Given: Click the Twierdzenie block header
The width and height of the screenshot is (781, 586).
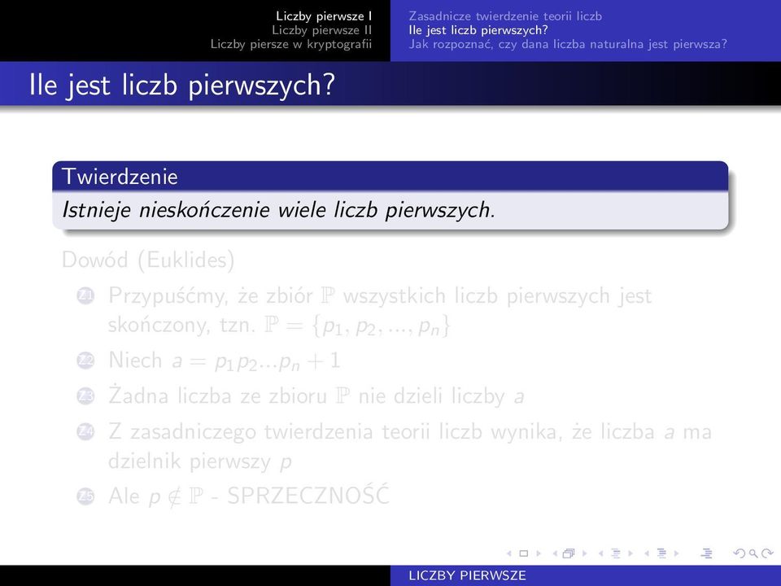Looking at the screenshot, I should coord(390,177).
